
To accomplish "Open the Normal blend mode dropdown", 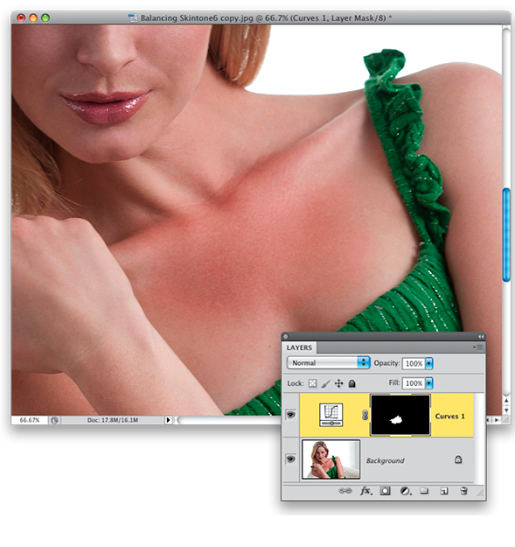I will (328, 363).
